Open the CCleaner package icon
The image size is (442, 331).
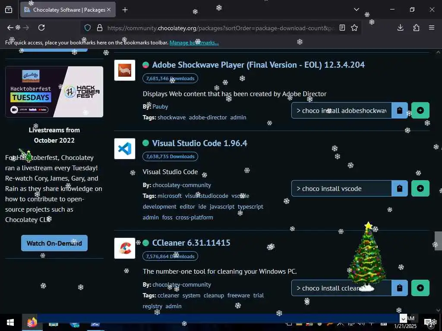pos(125,248)
